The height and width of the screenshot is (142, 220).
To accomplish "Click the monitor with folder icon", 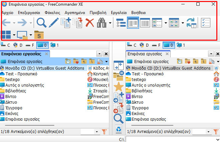I will (22, 35).
